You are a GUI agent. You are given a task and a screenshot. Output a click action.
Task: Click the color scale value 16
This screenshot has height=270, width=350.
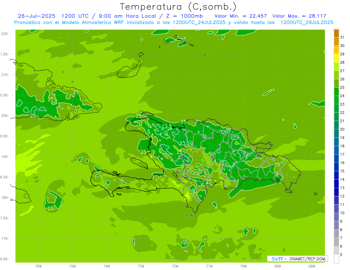tap(342, 163)
